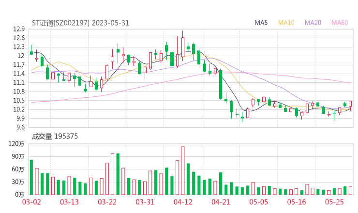This screenshot has height=213, width=358.
Task: Select the first green volume bar at 03-02
Action: pos(31,177)
